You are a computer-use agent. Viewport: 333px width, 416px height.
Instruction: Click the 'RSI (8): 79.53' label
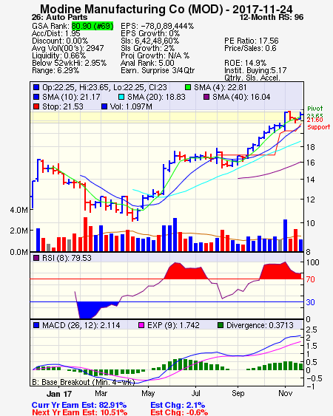point(67,258)
